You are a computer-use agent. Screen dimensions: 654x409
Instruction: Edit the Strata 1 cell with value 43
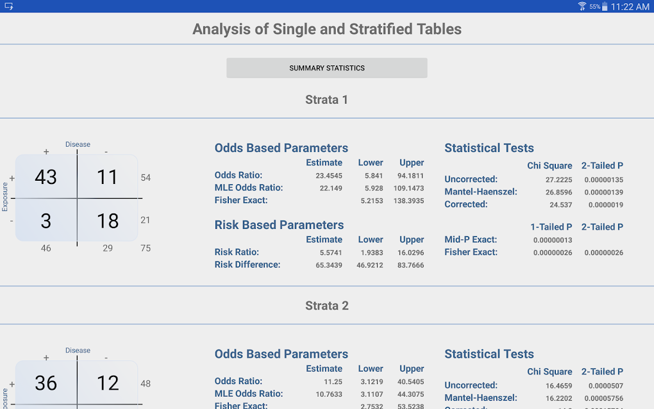click(x=46, y=177)
